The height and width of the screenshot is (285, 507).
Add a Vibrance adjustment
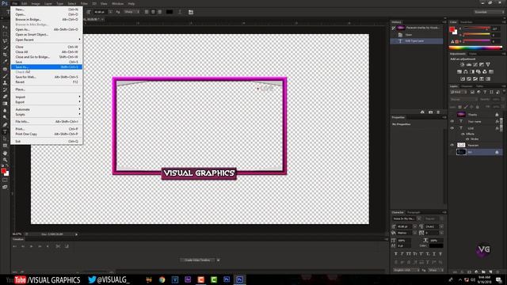pos(488,65)
